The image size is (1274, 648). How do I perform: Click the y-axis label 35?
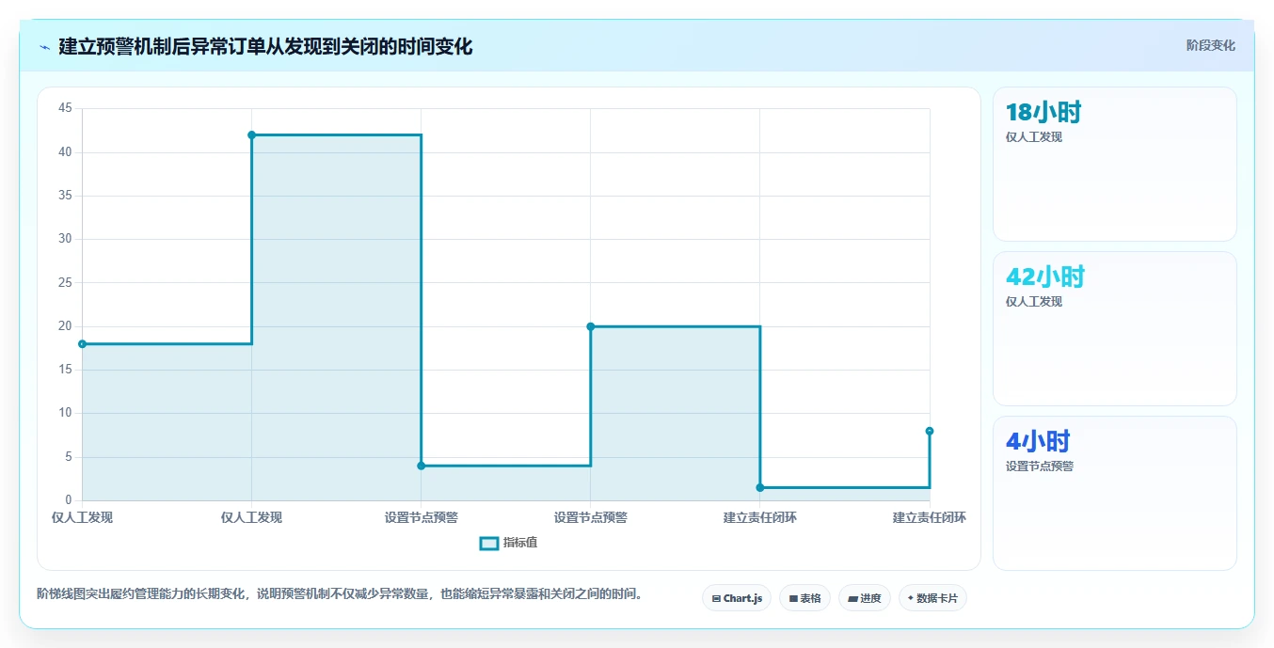pos(65,196)
